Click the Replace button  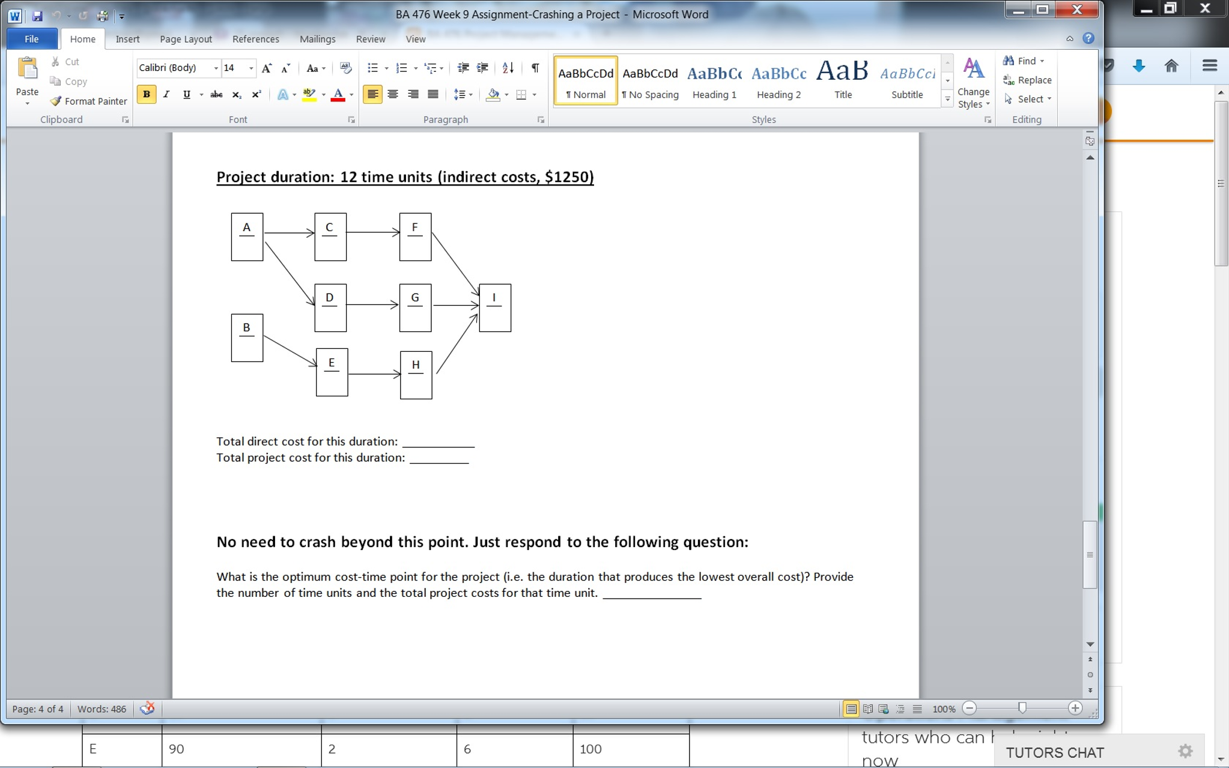coord(1027,80)
